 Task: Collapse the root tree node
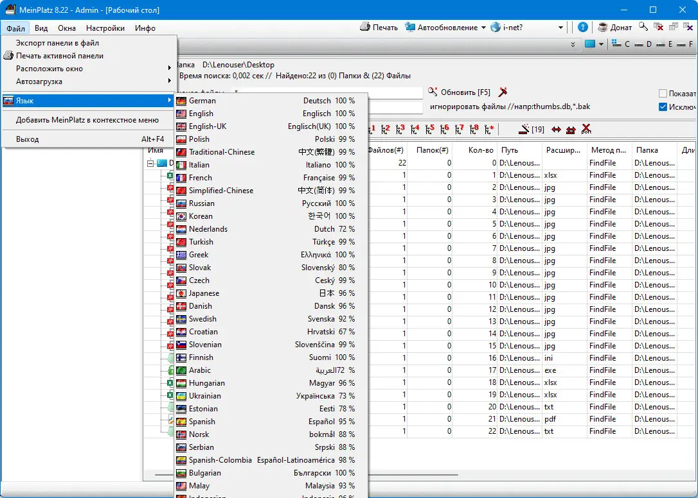point(150,163)
